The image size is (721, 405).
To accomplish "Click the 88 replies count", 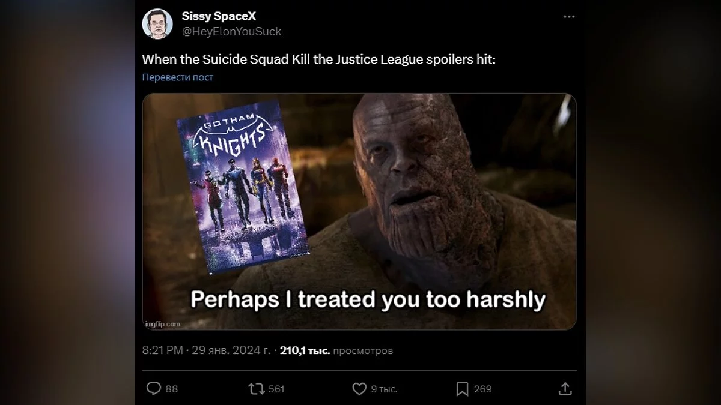I will click(172, 389).
